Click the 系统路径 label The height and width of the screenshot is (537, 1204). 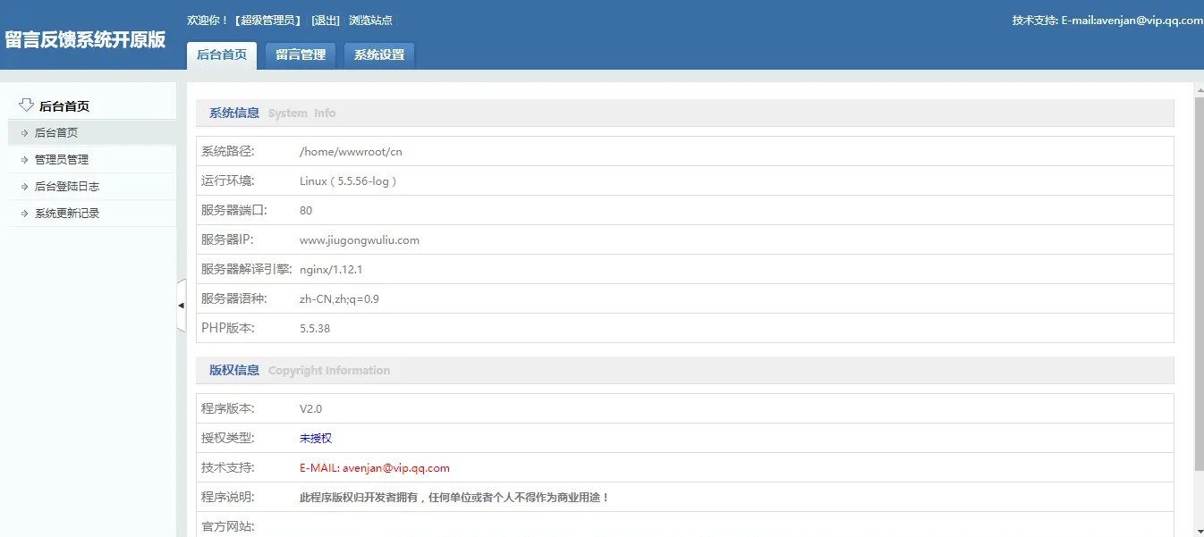(x=228, y=152)
